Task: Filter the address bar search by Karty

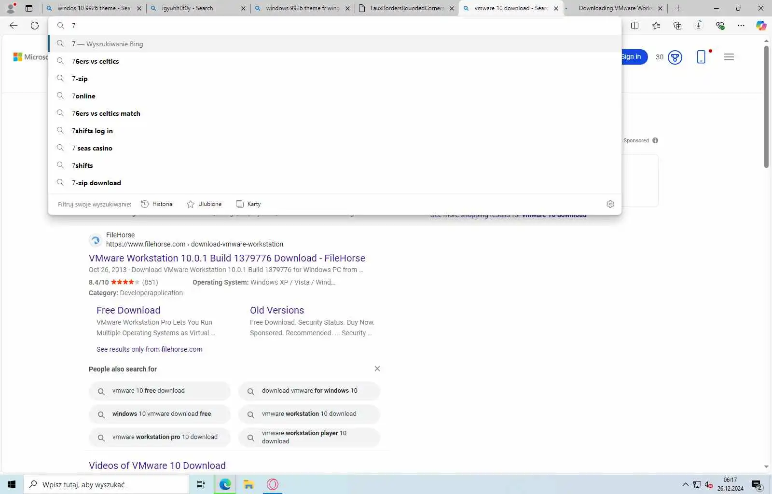Action: 248,204
